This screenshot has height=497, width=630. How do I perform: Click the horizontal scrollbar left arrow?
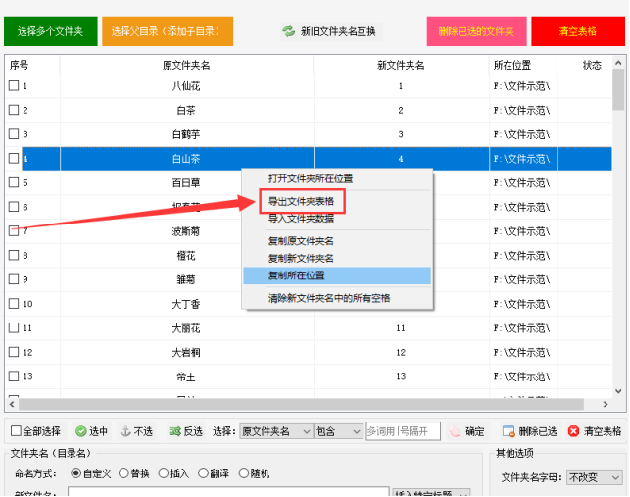tap(12, 404)
